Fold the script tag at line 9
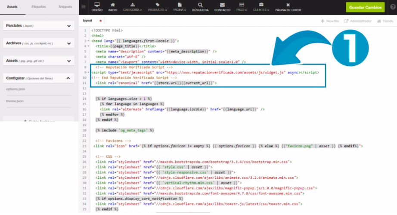Image resolution: width=397 pixels, height=215 pixels. point(88,73)
